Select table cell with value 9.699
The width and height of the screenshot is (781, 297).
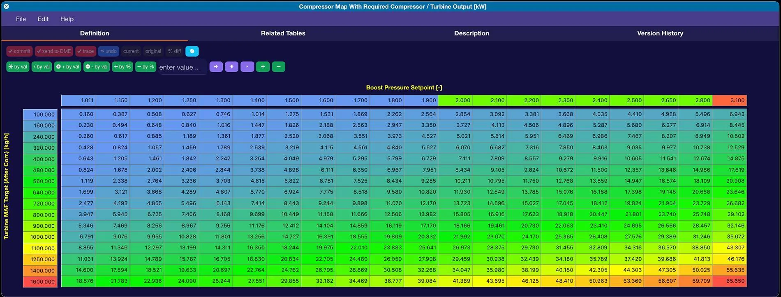pos(250,214)
